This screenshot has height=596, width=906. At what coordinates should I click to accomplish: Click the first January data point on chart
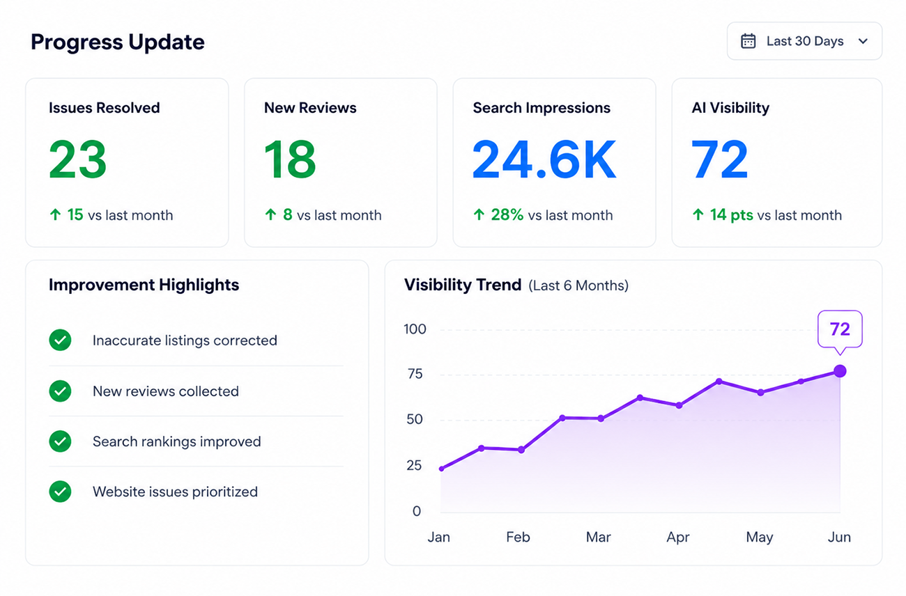tap(441, 469)
